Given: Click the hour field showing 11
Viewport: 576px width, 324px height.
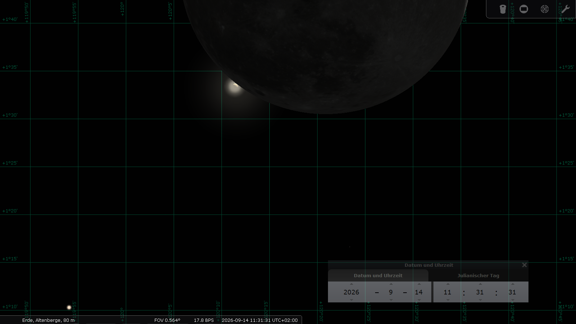Looking at the screenshot, I should point(447,292).
